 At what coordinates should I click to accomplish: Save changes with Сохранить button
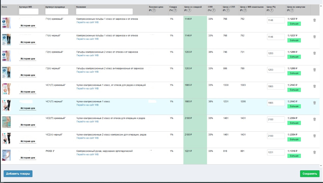(x=310, y=174)
